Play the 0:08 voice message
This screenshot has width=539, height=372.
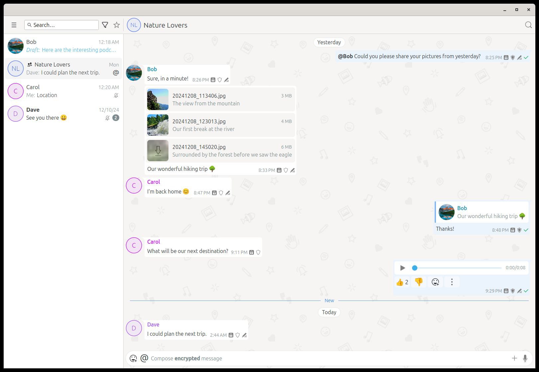(402, 268)
